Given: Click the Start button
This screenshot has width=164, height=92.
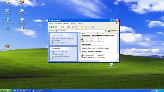Looking at the screenshot, I should click(6, 91).
